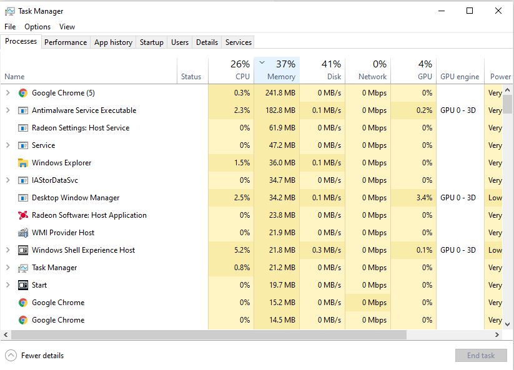
Task: Open the Options menu
Action: click(37, 27)
